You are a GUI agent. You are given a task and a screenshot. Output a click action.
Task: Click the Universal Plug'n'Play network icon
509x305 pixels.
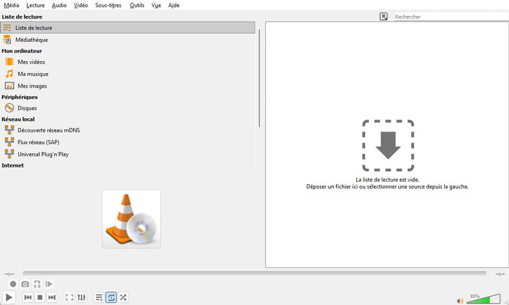tap(10, 154)
